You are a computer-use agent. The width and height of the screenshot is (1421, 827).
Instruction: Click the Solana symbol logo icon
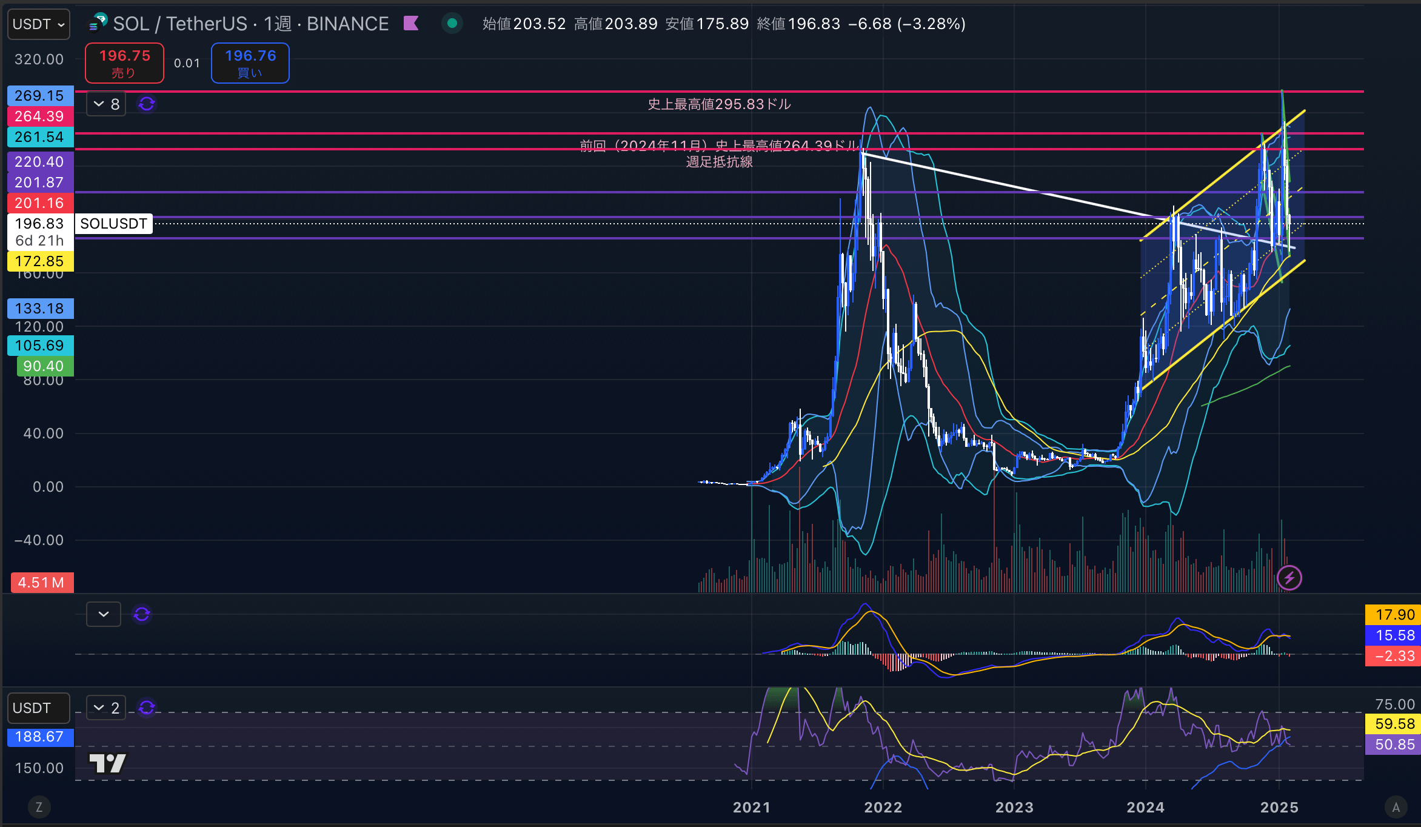[99, 23]
